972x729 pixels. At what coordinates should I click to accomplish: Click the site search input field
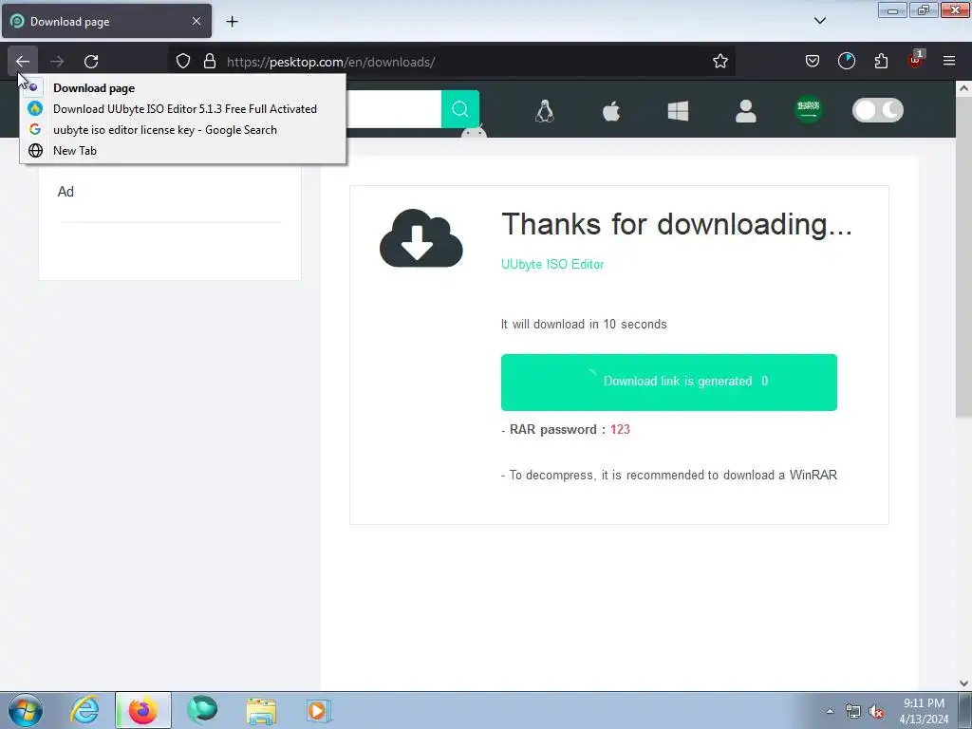393,109
